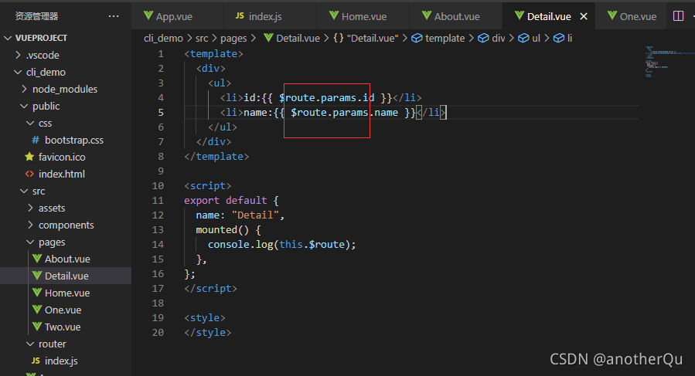Open the One.vue editor tab

pos(632,16)
